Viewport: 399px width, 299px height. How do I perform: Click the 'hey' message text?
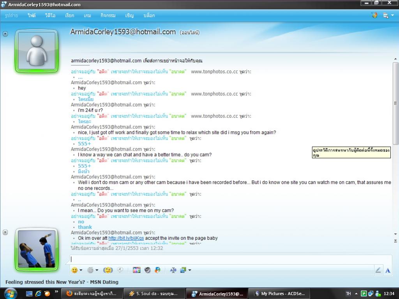[x=82, y=88]
